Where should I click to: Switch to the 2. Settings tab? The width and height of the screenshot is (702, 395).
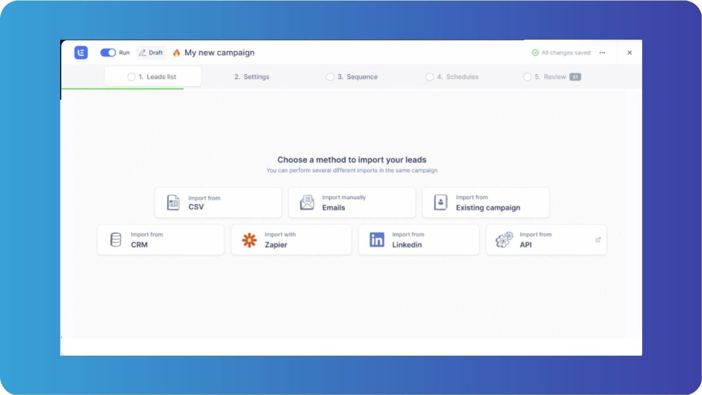[252, 77]
